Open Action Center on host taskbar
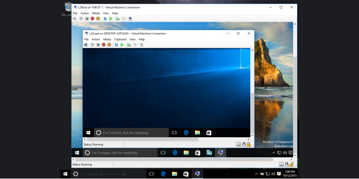Viewport: 359px width, 179px height. tap(279, 174)
